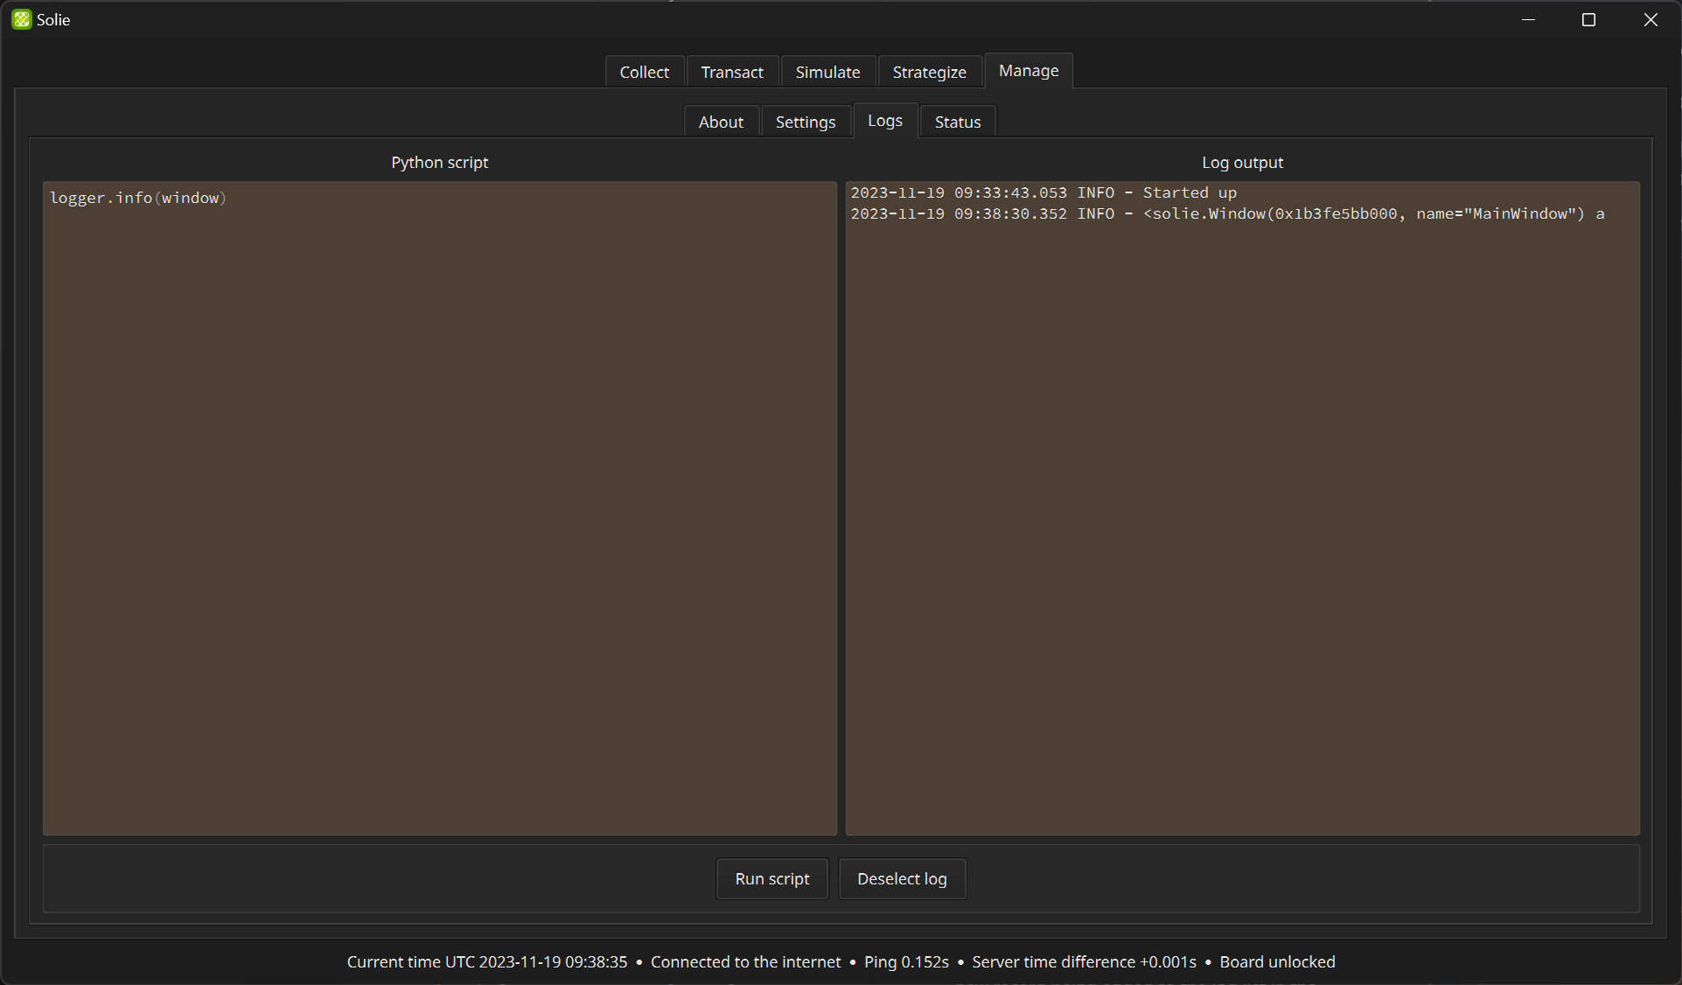The width and height of the screenshot is (1682, 985).
Task: Switch to the Settings sub-tab
Action: (x=805, y=122)
